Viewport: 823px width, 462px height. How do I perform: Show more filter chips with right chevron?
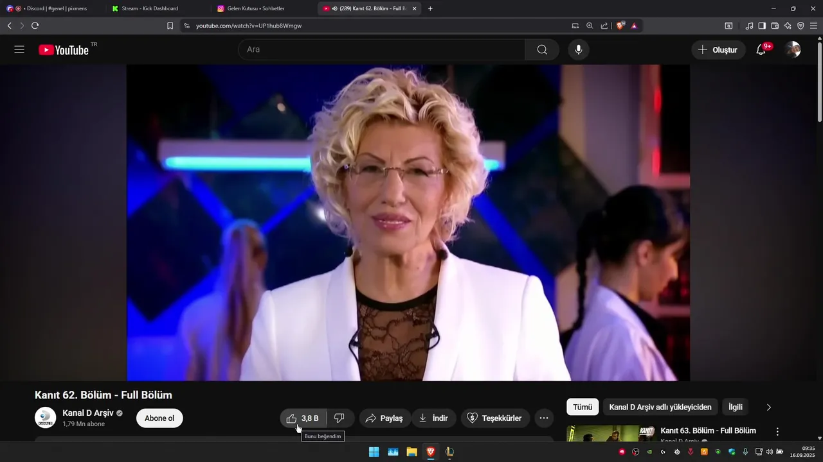(x=769, y=407)
